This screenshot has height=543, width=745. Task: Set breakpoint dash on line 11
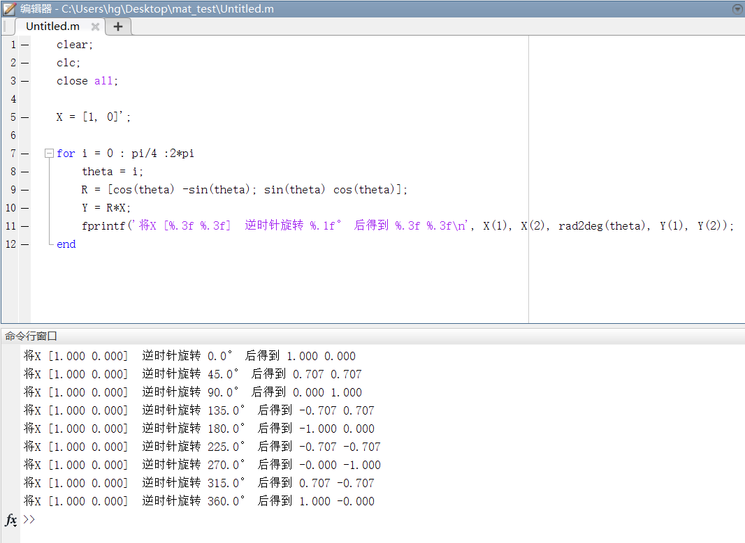click(24, 226)
